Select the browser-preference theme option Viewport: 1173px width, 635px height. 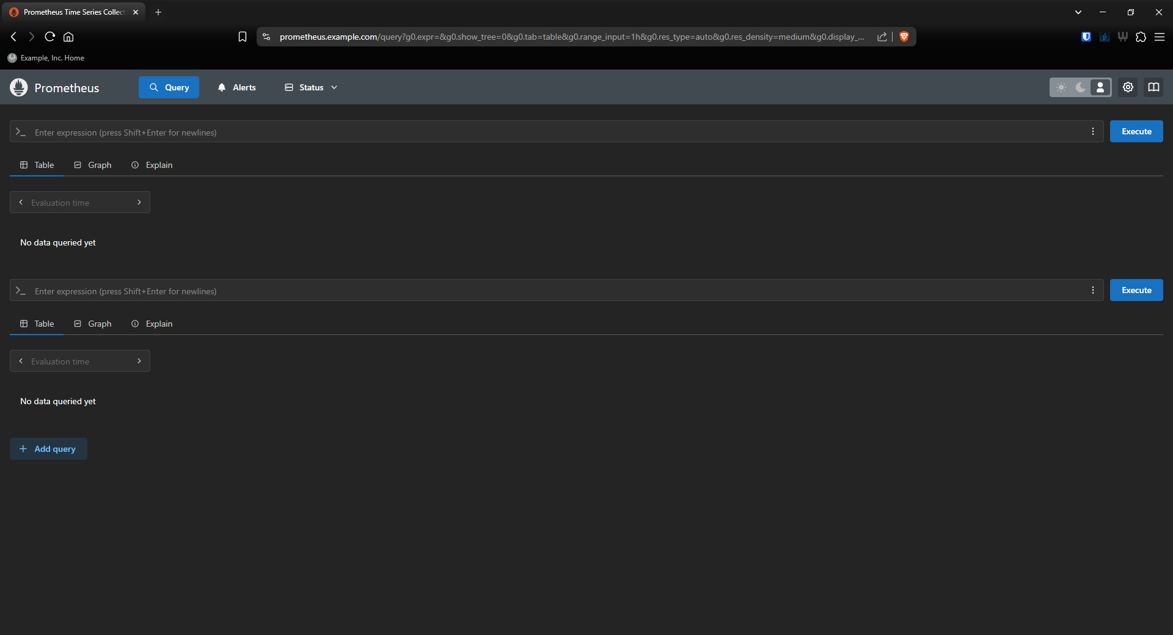click(1100, 87)
